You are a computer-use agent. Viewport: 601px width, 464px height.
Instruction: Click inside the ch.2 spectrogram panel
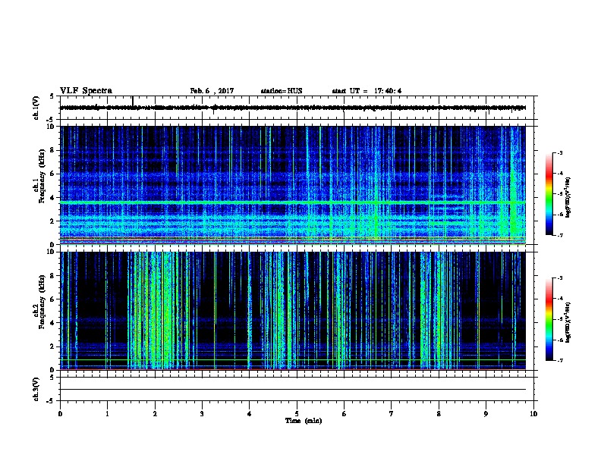[x=292, y=311]
